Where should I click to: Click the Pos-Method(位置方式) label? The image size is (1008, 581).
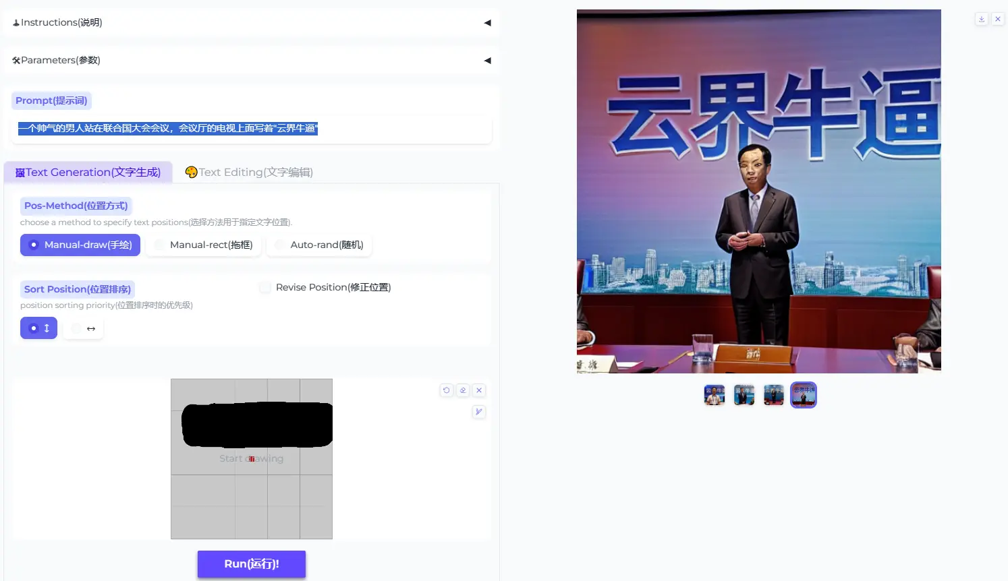click(x=76, y=206)
